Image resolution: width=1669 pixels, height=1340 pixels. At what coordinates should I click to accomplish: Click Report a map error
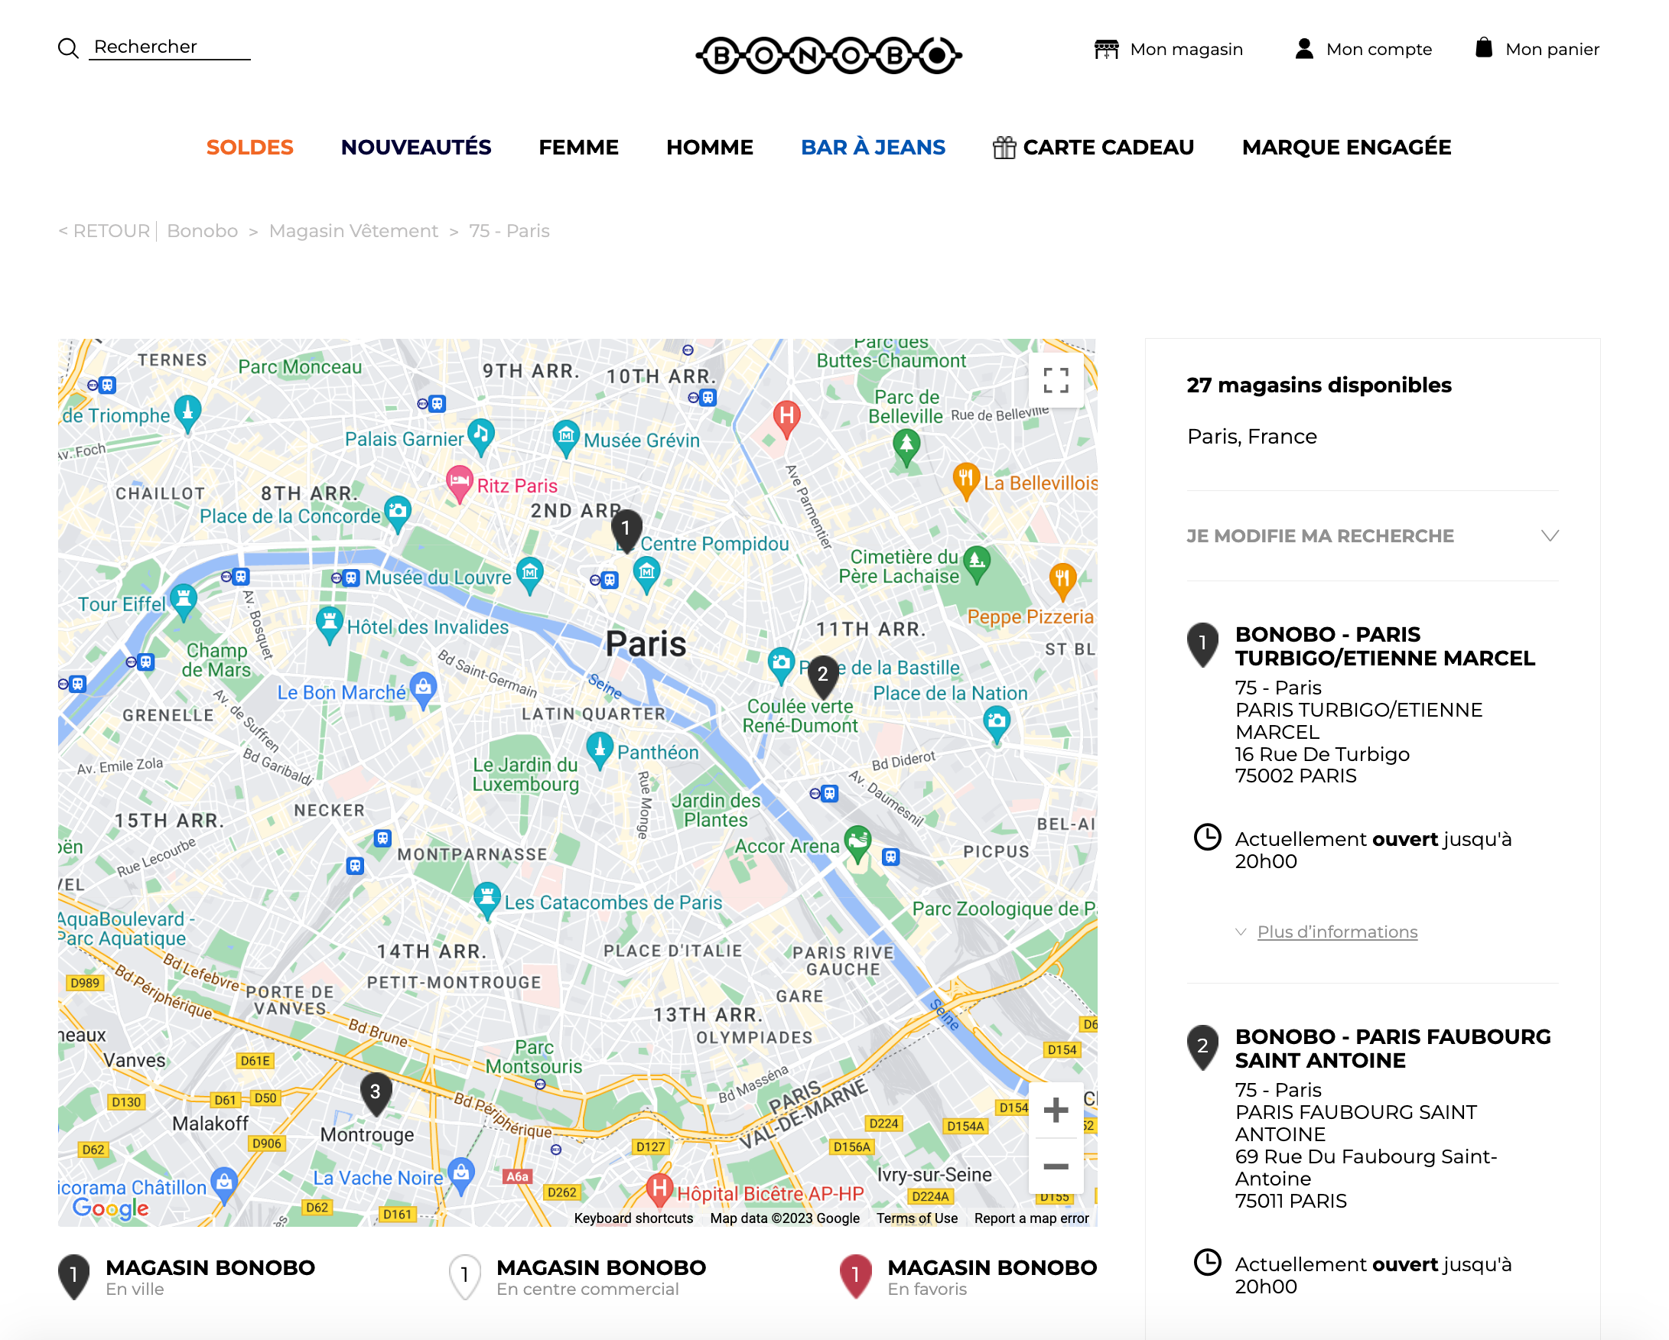(1031, 1218)
